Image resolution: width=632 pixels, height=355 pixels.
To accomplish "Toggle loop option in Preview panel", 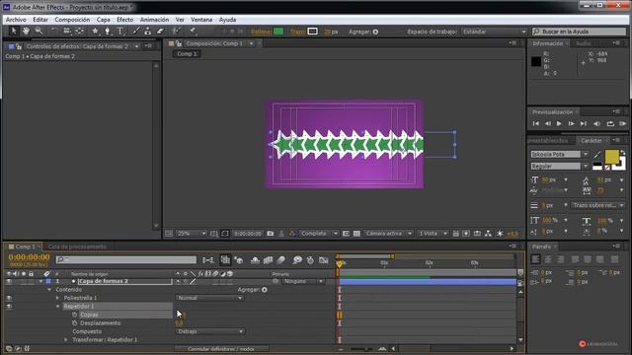I will coord(610,123).
